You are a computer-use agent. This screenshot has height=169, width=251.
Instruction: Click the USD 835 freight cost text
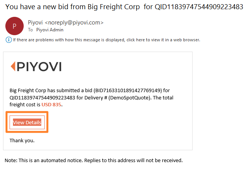pos(51,105)
